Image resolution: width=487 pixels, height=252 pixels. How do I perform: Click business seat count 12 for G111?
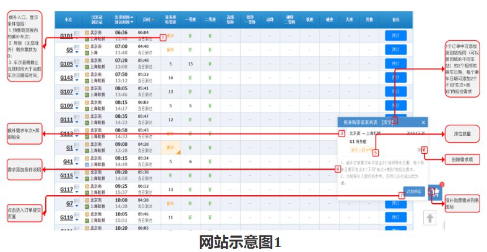pyautogui.click(x=171, y=120)
